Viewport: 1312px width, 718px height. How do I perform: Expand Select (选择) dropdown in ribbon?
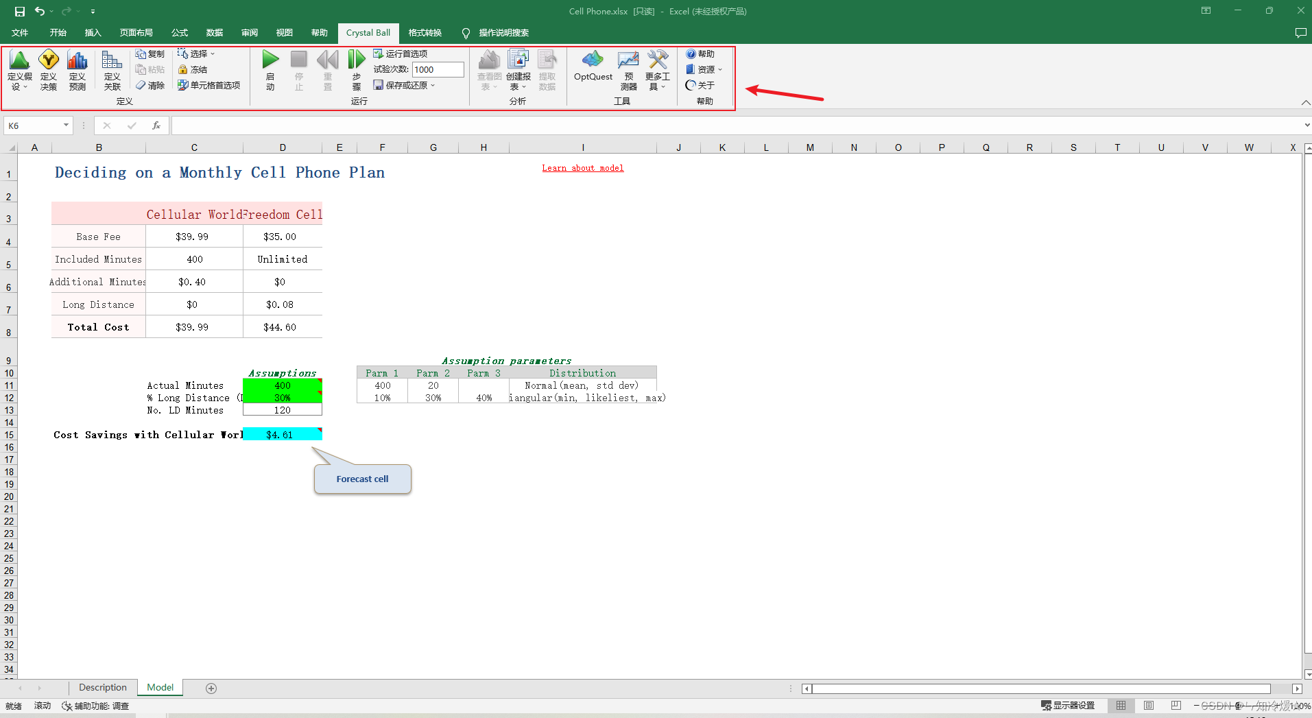pyautogui.click(x=196, y=53)
